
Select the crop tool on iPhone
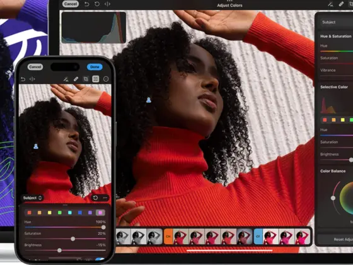point(86,79)
